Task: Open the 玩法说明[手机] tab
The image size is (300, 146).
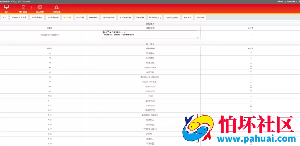Action: [x=172, y=17]
